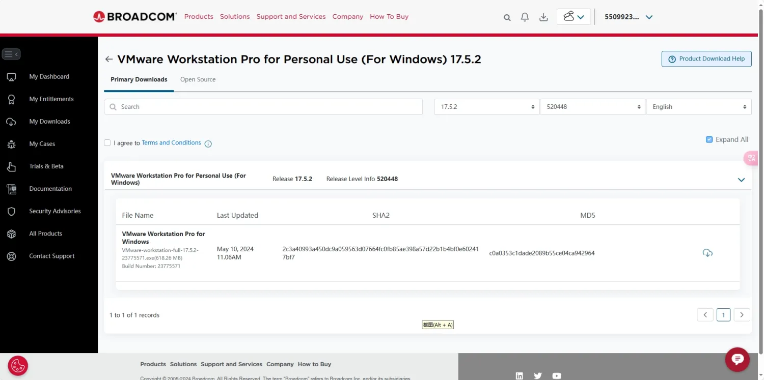Viewport: 764px width, 380px height.
Task: Go to My Dashboard in sidebar
Action: coord(49,77)
